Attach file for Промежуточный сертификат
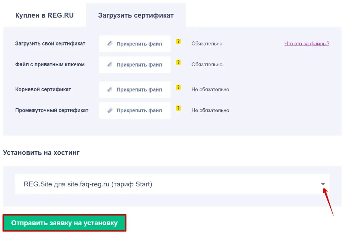This screenshot has height=235, width=346. 135,110
